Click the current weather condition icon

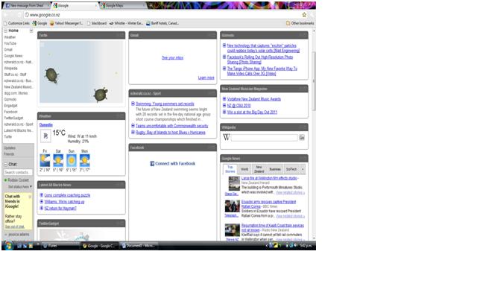(45, 136)
